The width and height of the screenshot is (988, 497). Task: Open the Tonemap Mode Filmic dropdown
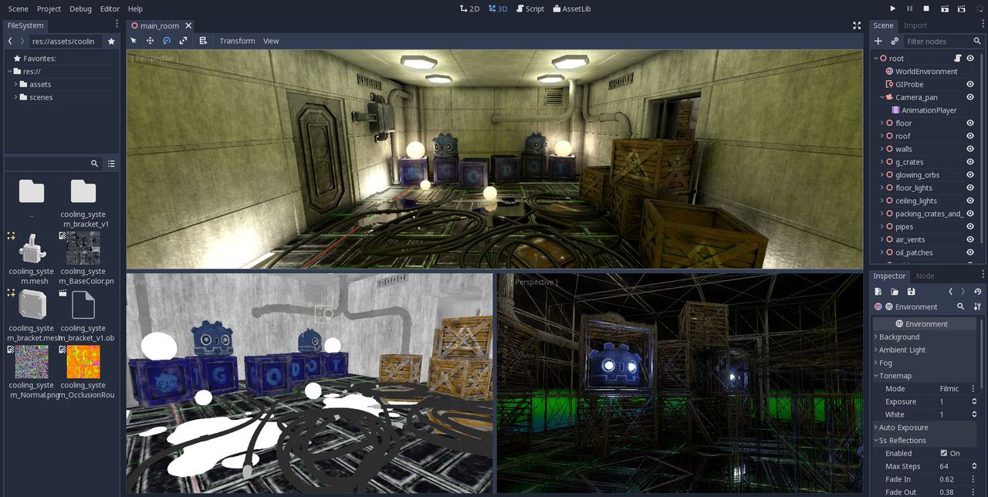[x=956, y=389]
